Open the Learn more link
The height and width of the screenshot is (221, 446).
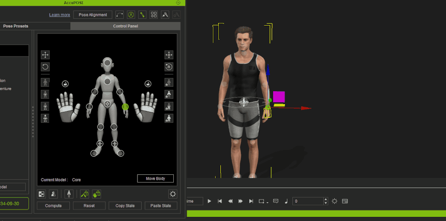click(x=59, y=15)
